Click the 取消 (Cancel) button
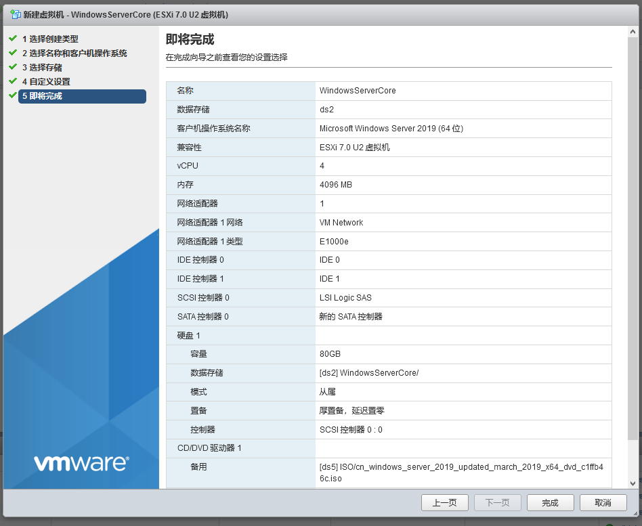Viewport: 642px width, 526px height. click(603, 503)
